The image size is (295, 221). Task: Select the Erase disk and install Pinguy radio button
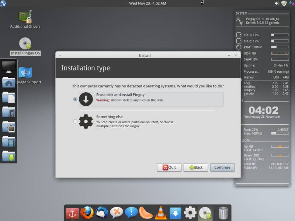tap(75, 99)
